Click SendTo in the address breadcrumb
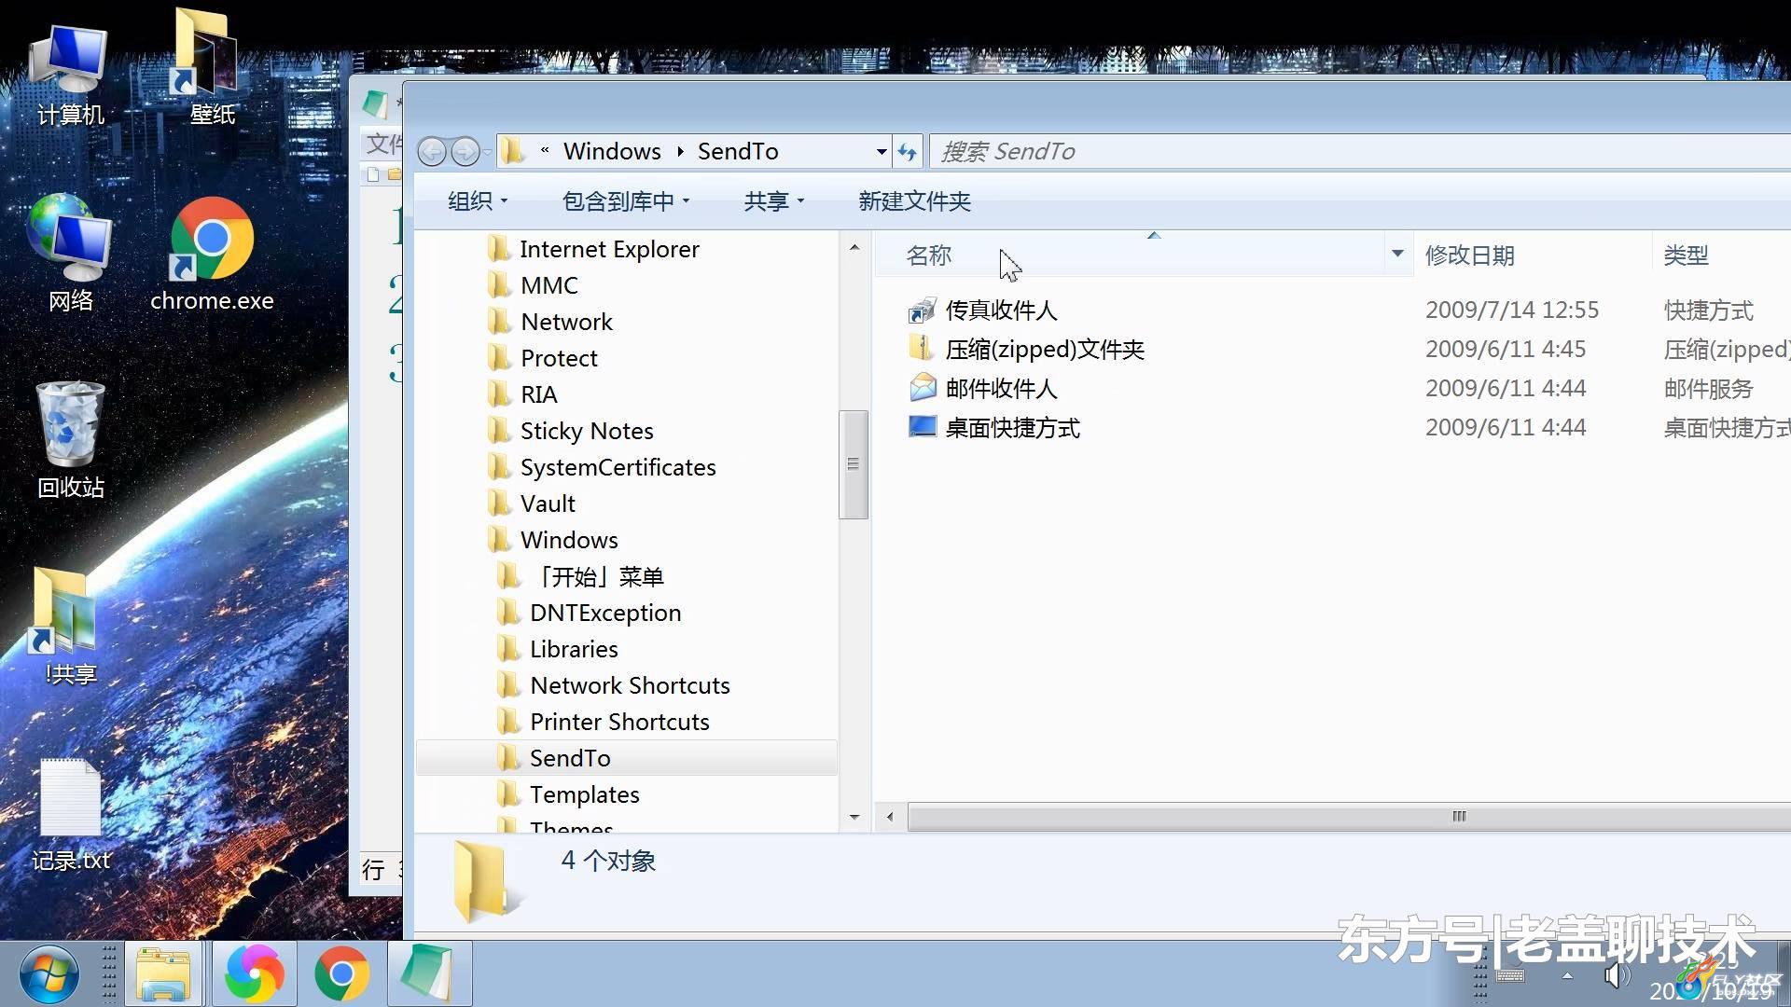The image size is (1791, 1007). [738, 151]
